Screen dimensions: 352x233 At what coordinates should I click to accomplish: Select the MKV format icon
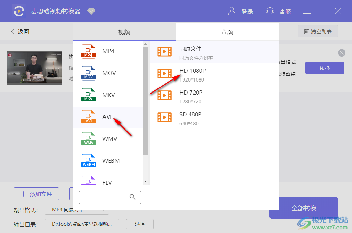[88, 95]
